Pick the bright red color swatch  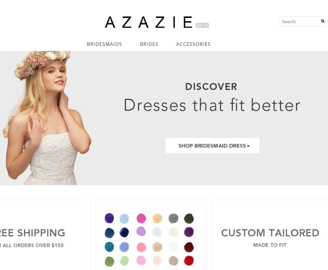point(189,261)
